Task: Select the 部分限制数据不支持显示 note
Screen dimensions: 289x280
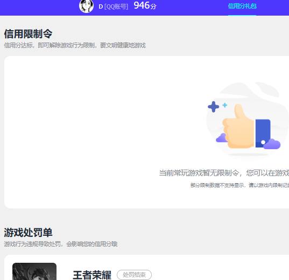Action: [x=239, y=185]
